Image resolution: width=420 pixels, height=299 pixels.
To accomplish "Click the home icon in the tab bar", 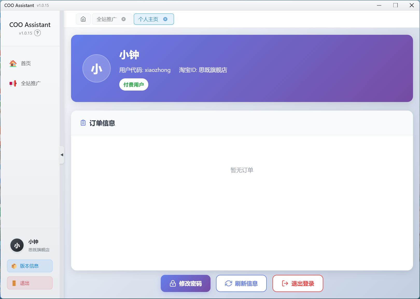I will pos(83,19).
